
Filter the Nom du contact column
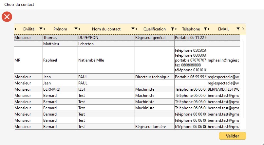click(133, 29)
